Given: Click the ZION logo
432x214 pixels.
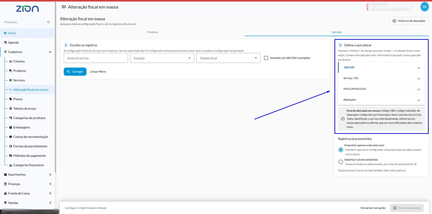Looking at the screenshot, I should pyautogui.click(x=27, y=9).
